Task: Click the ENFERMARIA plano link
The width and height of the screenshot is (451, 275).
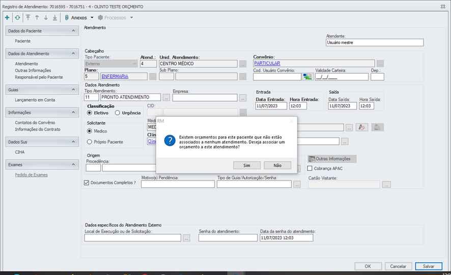Action: pyautogui.click(x=115, y=76)
